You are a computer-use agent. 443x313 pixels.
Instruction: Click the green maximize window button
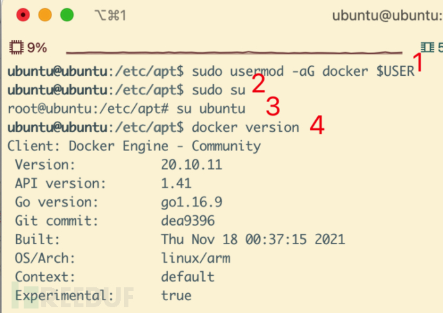coord(67,15)
